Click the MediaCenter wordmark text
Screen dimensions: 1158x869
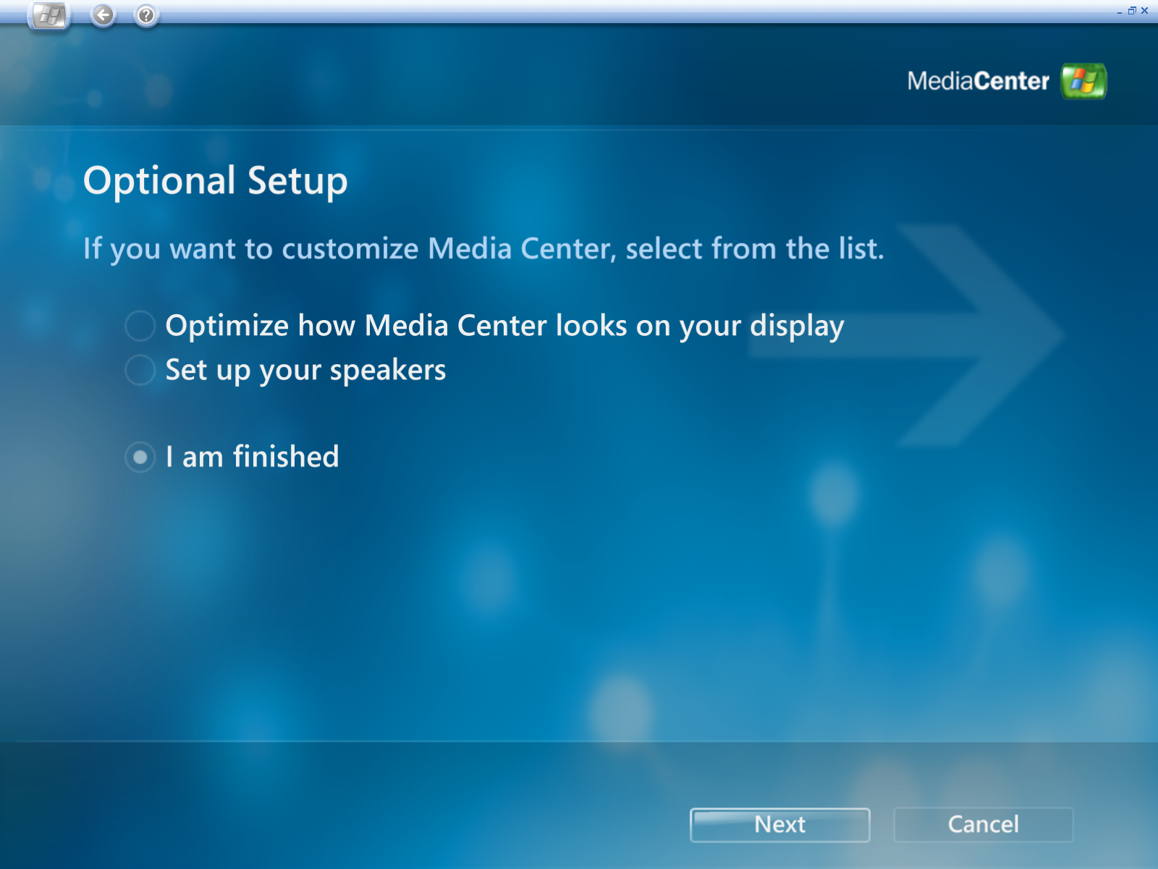click(x=978, y=81)
